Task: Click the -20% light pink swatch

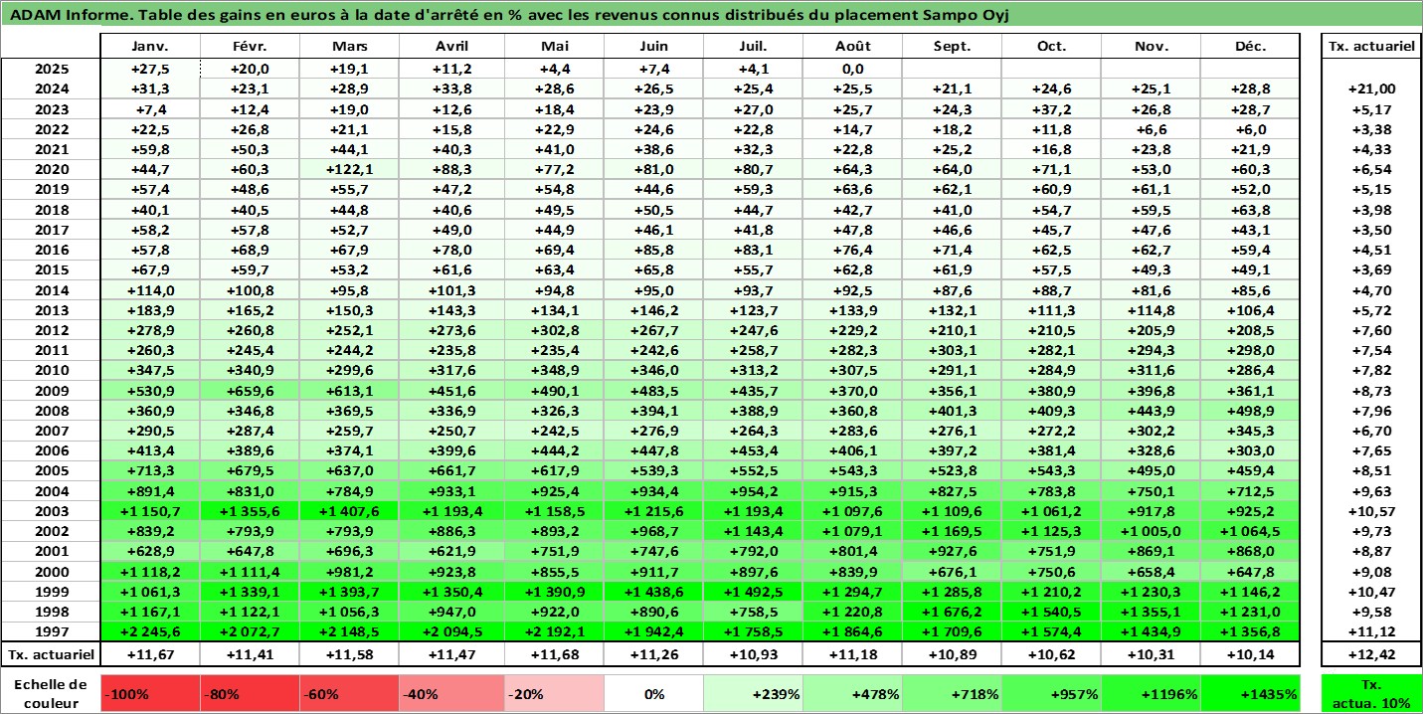Action: click(554, 694)
